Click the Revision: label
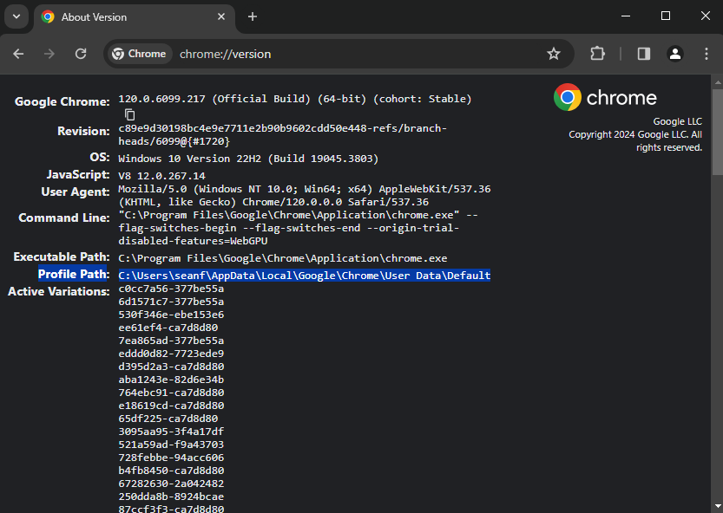 click(x=83, y=131)
